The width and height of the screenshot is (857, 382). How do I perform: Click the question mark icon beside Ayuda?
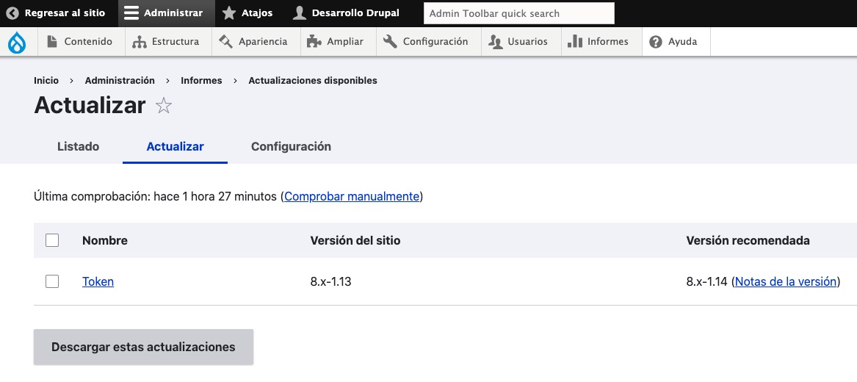click(656, 42)
